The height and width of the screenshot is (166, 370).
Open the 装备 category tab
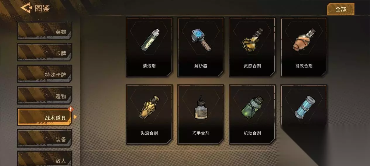[45, 139]
